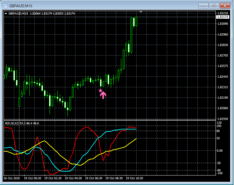Click the GBPAUD,M15 chart window icon
The image size is (234, 185).
(x=5, y=6)
